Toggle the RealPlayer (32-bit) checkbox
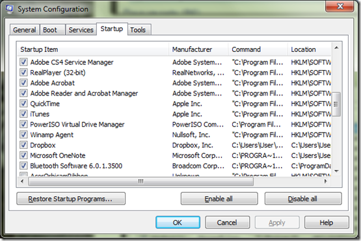361x241 pixels. point(23,72)
